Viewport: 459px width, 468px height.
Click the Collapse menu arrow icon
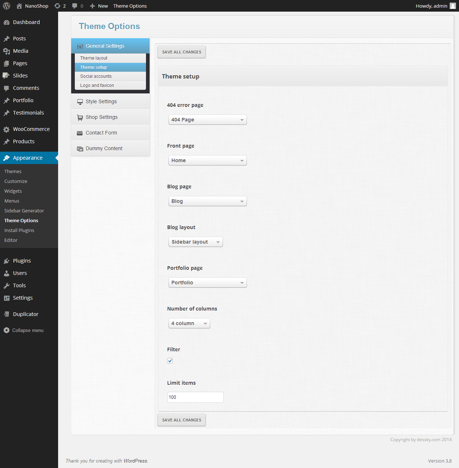[x=7, y=330]
